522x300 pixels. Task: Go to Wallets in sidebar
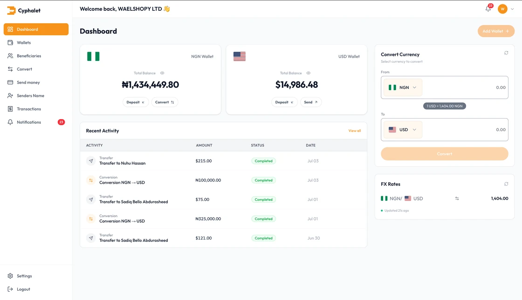pos(36,42)
